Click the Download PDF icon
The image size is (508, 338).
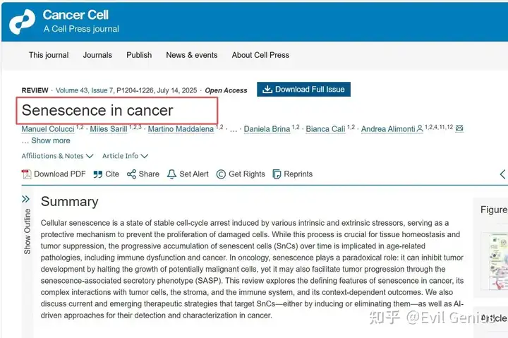point(27,174)
